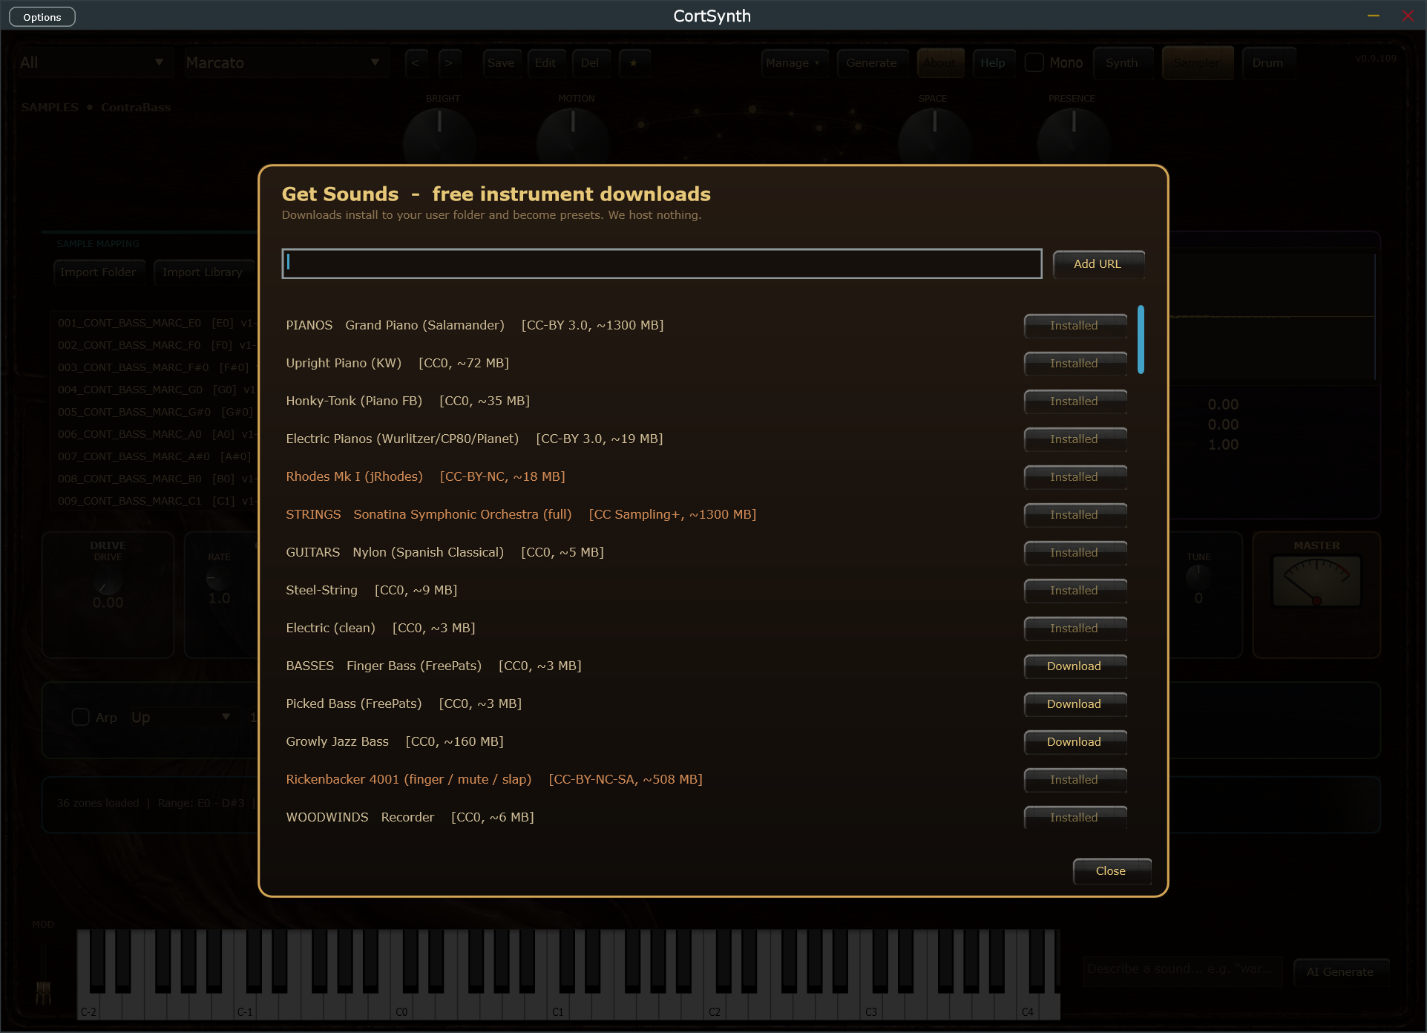Click the AI Generate button
Screen dimensions: 1427x1033
coord(1340,971)
